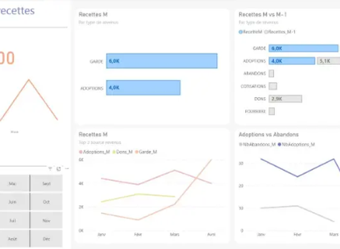Choose the Déc slicer tile
The height and width of the screenshot is (249, 340).
tap(47, 239)
